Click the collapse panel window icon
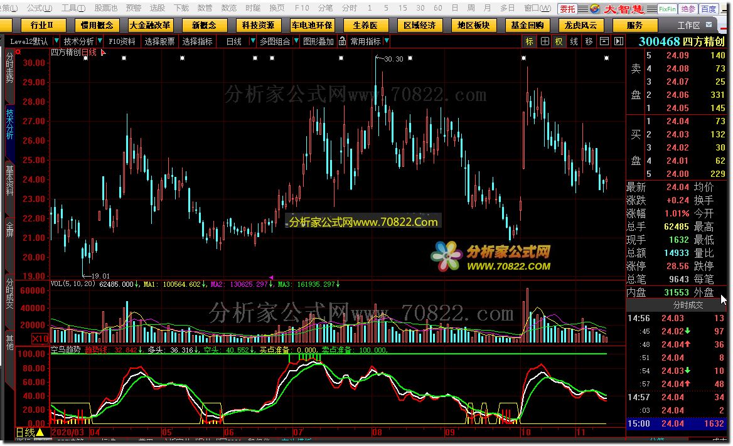 (x=604, y=41)
